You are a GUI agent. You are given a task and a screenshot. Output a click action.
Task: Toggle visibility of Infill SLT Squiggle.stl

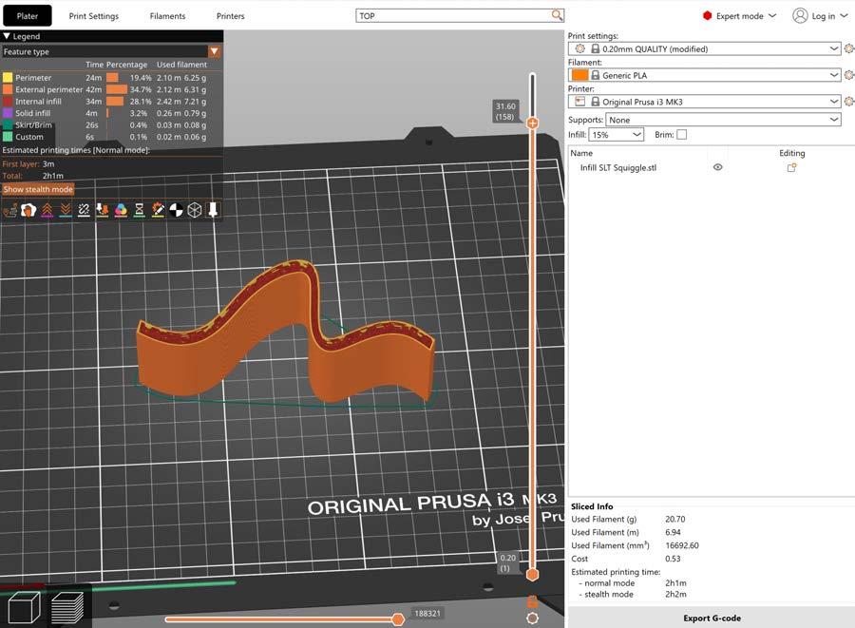pos(718,167)
